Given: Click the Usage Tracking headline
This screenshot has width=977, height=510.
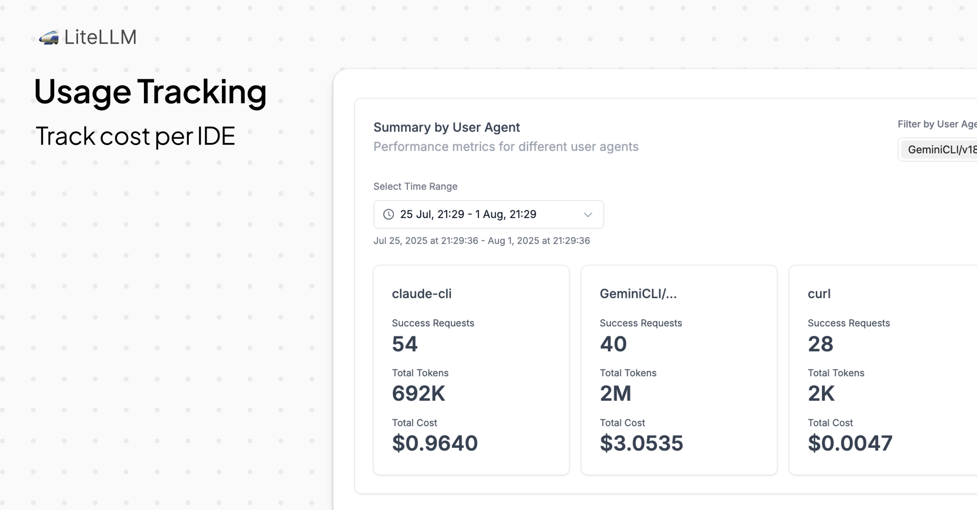Looking at the screenshot, I should [x=150, y=92].
